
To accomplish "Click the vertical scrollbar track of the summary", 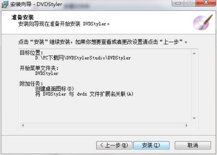I will click(194, 86).
